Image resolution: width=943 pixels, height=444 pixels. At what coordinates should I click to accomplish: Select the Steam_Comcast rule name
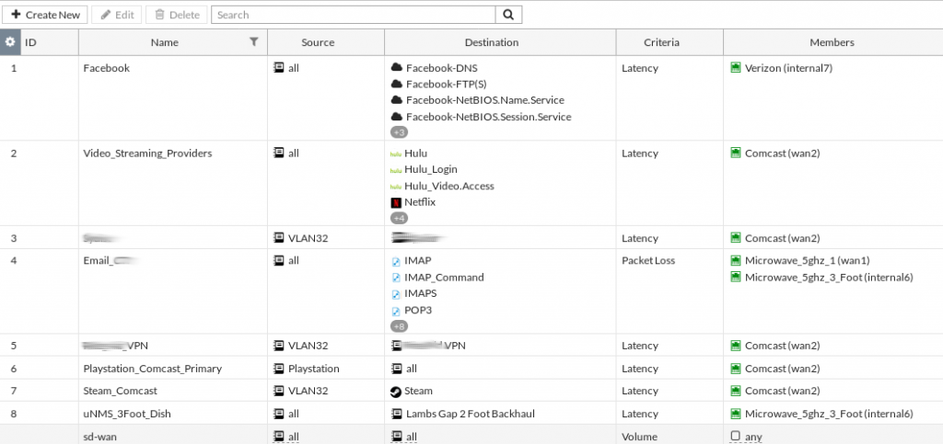click(x=120, y=391)
